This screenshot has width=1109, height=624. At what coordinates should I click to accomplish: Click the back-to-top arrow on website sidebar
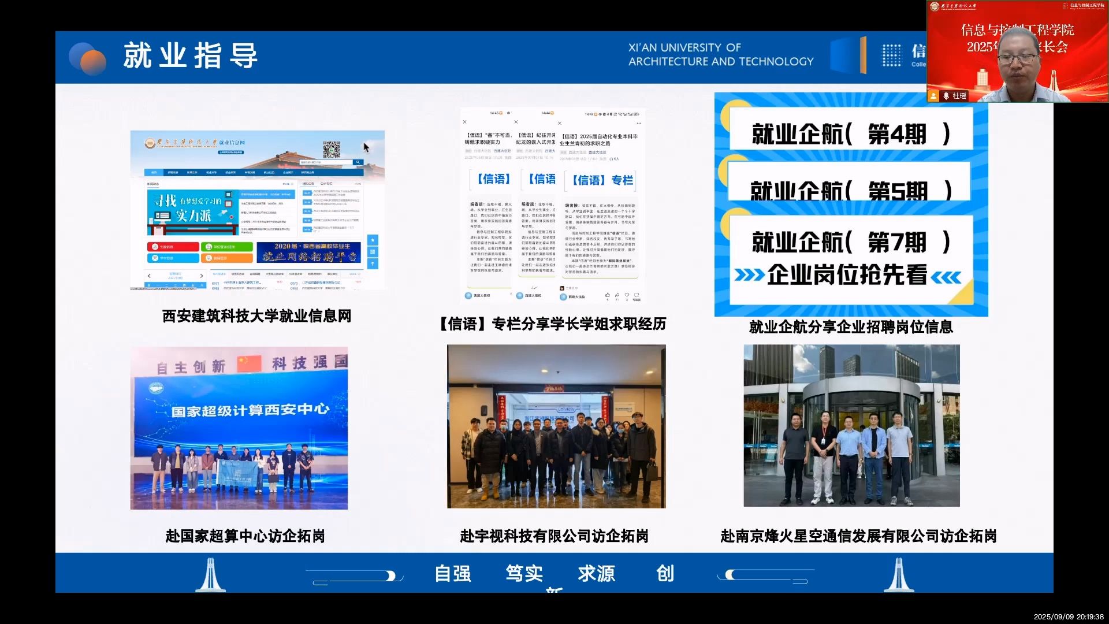(x=373, y=263)
